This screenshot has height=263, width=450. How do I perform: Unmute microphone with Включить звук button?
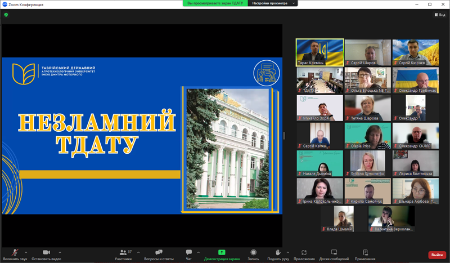15,255
